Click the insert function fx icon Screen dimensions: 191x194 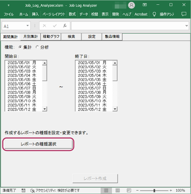(65, 26)
